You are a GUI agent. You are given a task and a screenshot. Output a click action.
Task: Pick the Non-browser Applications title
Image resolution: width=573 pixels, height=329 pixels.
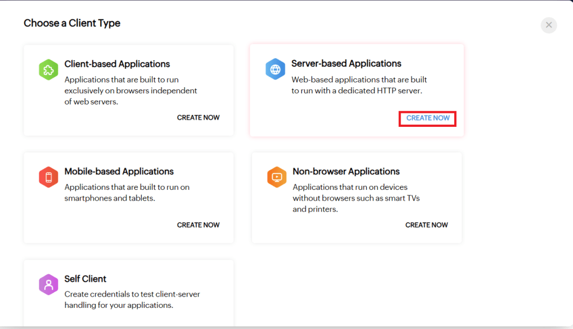coord(346,171)
